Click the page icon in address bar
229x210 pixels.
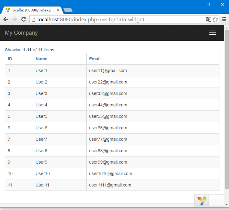point(33,19)
